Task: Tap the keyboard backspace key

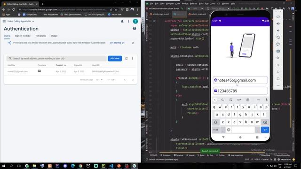Action: 265,122
